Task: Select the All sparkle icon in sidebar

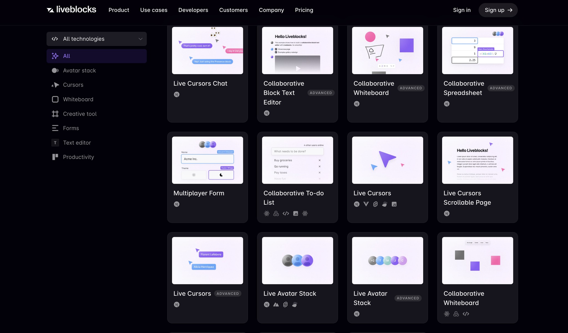Action: coord(55,56)
